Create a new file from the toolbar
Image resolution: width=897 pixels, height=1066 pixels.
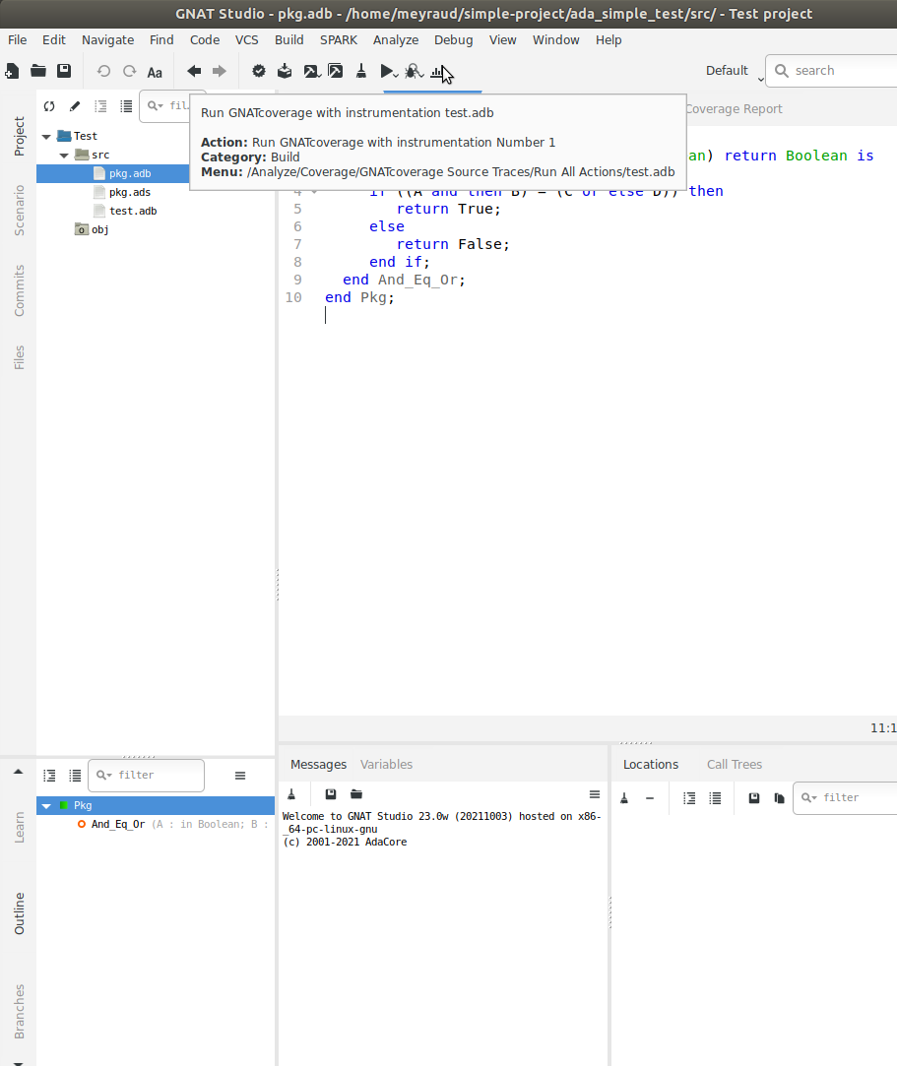[x=12, y=71]
